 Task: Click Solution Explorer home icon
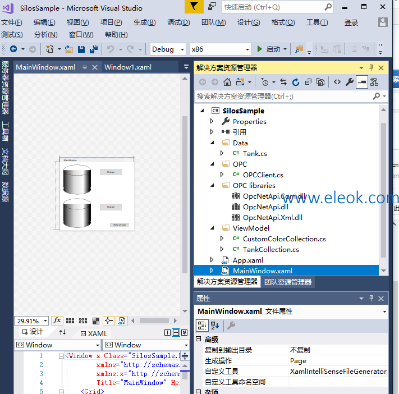tap(227, 82)
